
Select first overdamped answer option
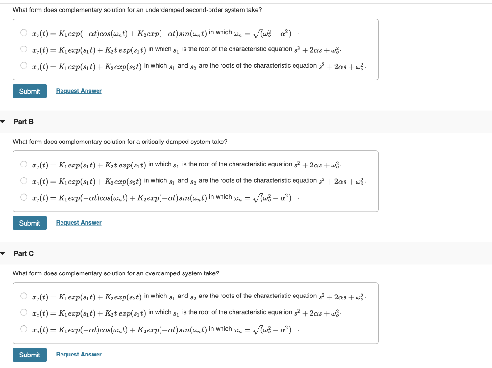pos(24,296)
